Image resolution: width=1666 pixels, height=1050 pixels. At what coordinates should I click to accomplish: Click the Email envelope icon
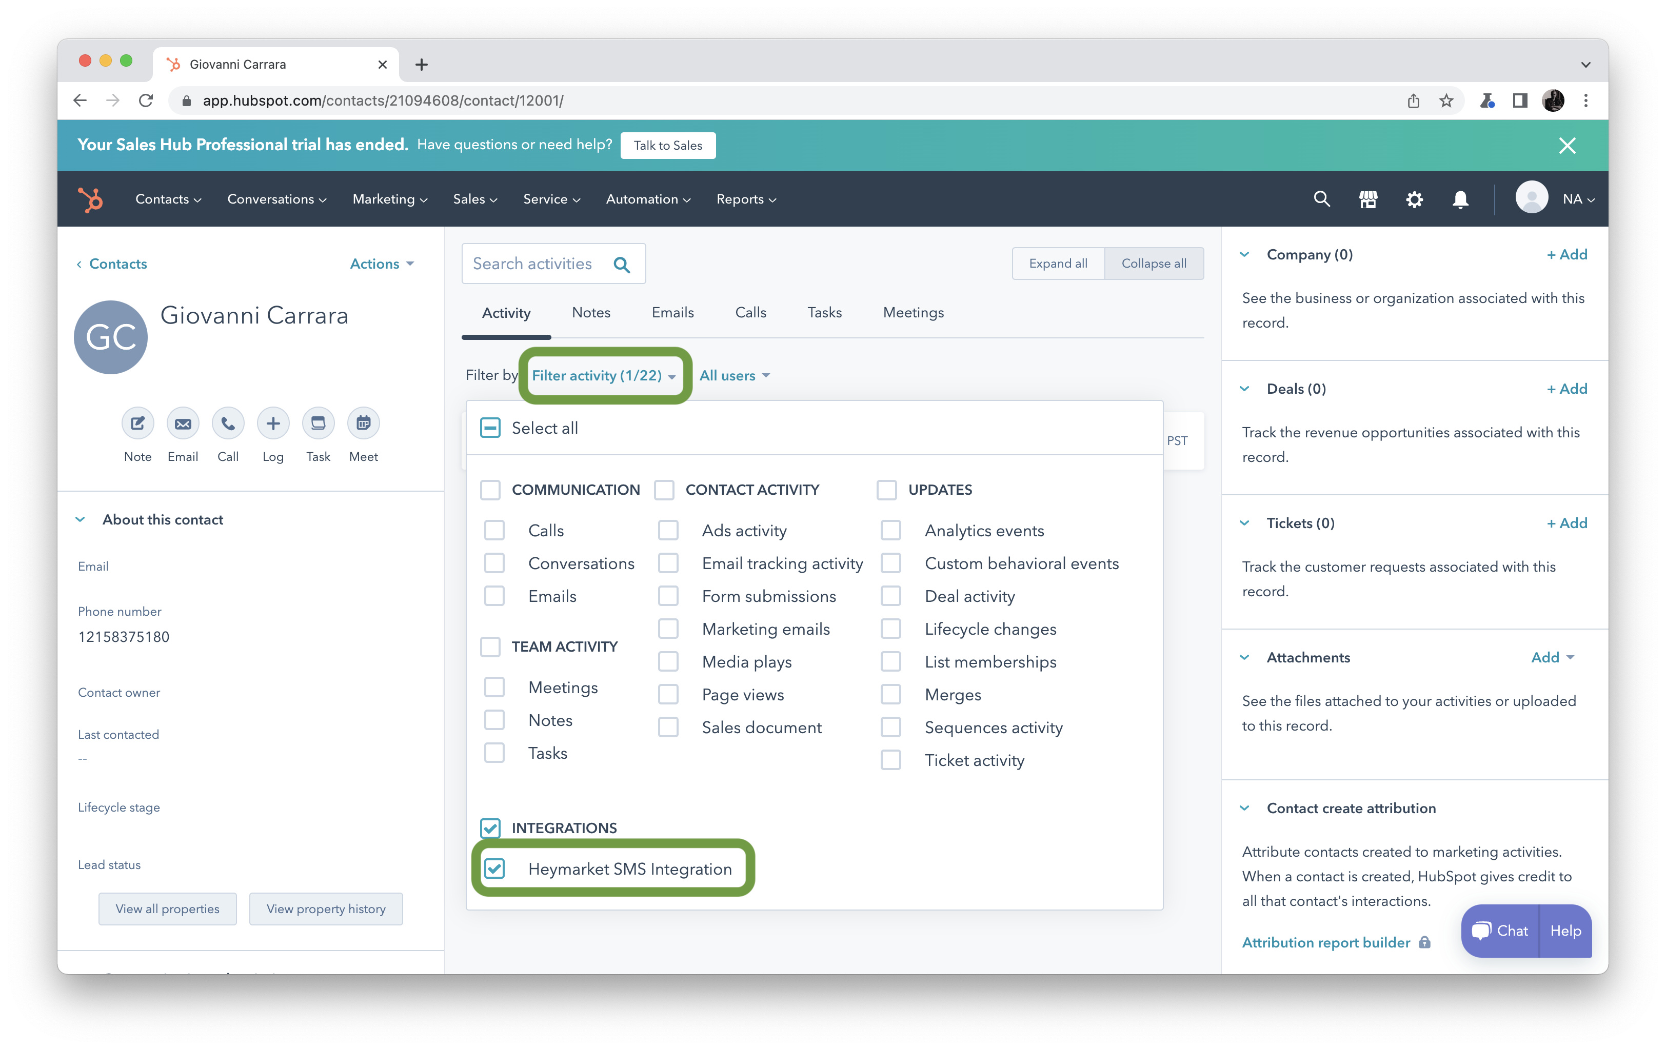pos(183,423)
